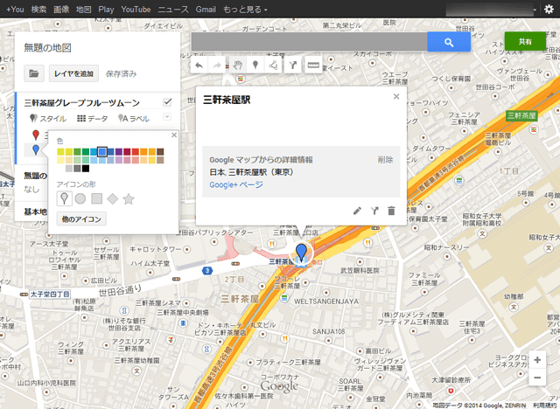The width and height of the screenshot is (560, 409).
Task: Click the pencil edit icon in info window
Action: point(357,211)
